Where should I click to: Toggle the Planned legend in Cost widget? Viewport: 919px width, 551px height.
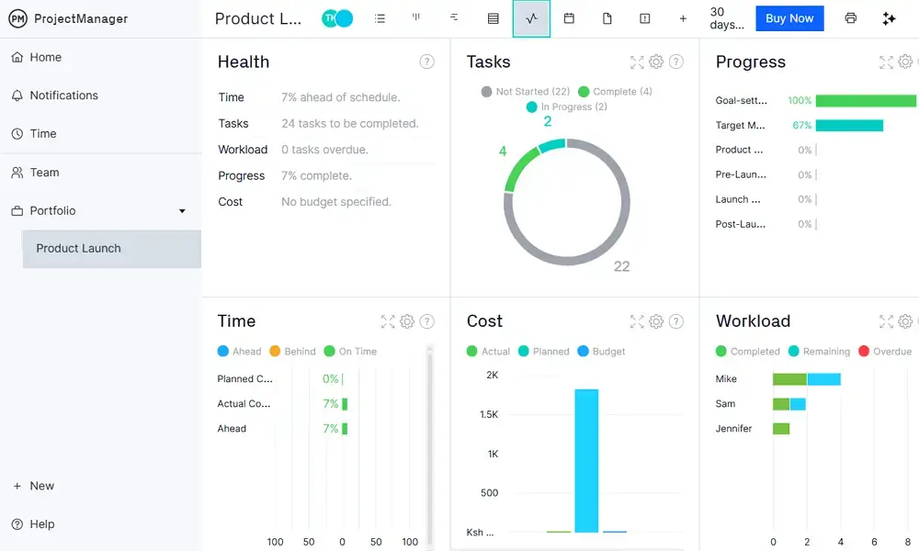[543, 352]
